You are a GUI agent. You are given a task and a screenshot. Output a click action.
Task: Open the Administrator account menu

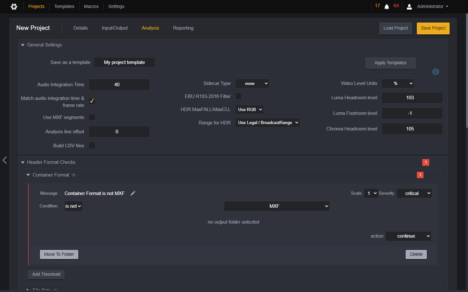click(x=432, y=7)
